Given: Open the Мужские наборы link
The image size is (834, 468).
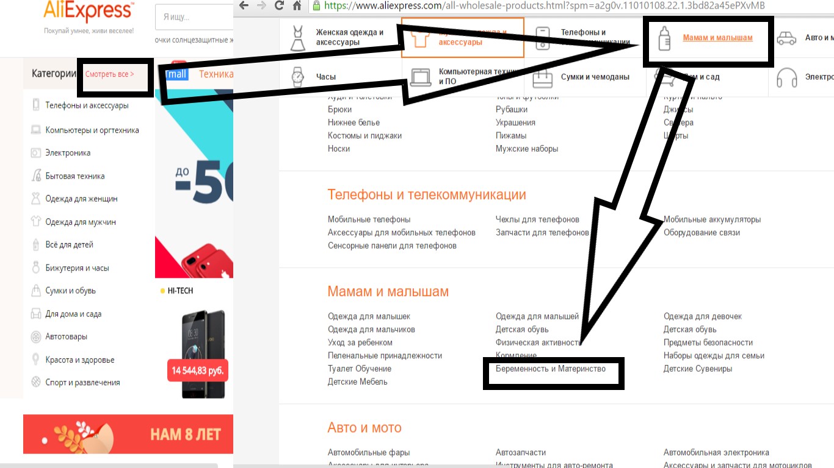Looking at the screenshot, I should tap(527, 149).
